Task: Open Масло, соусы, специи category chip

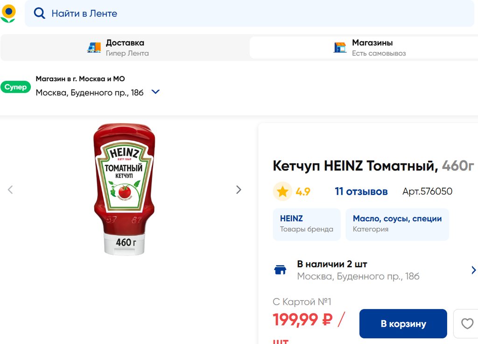Action: point(397,224)
